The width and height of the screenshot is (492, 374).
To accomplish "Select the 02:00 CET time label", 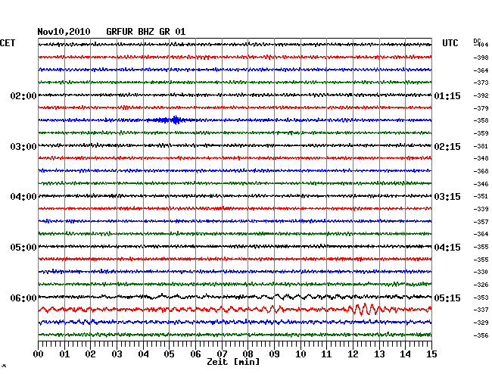I will [23, 95].
